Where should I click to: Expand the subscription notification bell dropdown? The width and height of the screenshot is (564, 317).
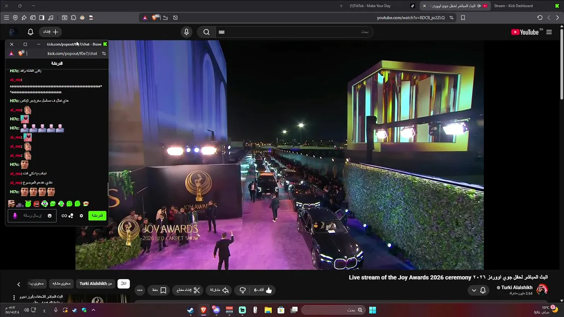coord(479,290)
